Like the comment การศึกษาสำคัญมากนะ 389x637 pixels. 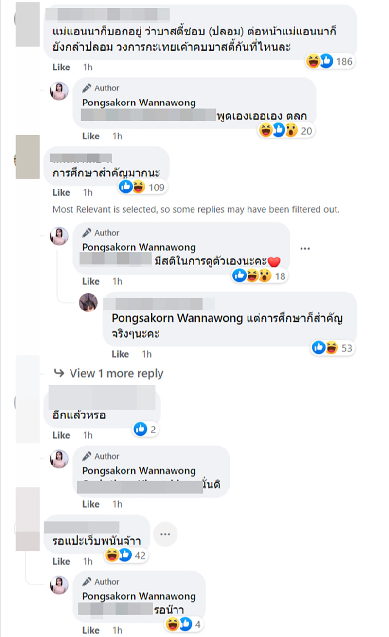[61, 193]
